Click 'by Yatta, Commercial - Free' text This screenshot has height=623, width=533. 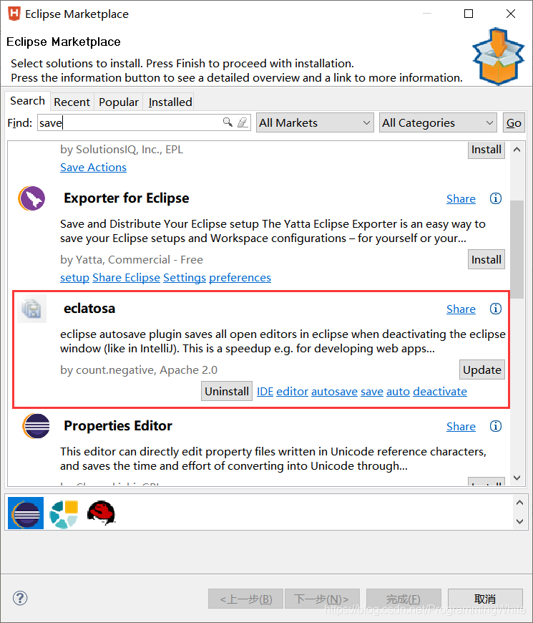(132, 259)
